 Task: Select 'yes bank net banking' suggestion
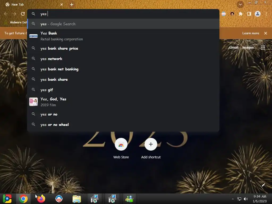[123, 69]
